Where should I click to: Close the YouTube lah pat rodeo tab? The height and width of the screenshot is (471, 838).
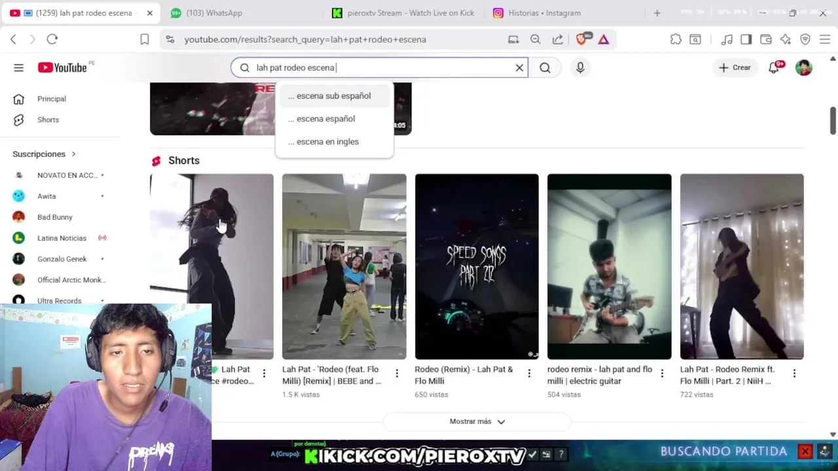(x=150, y=13)
